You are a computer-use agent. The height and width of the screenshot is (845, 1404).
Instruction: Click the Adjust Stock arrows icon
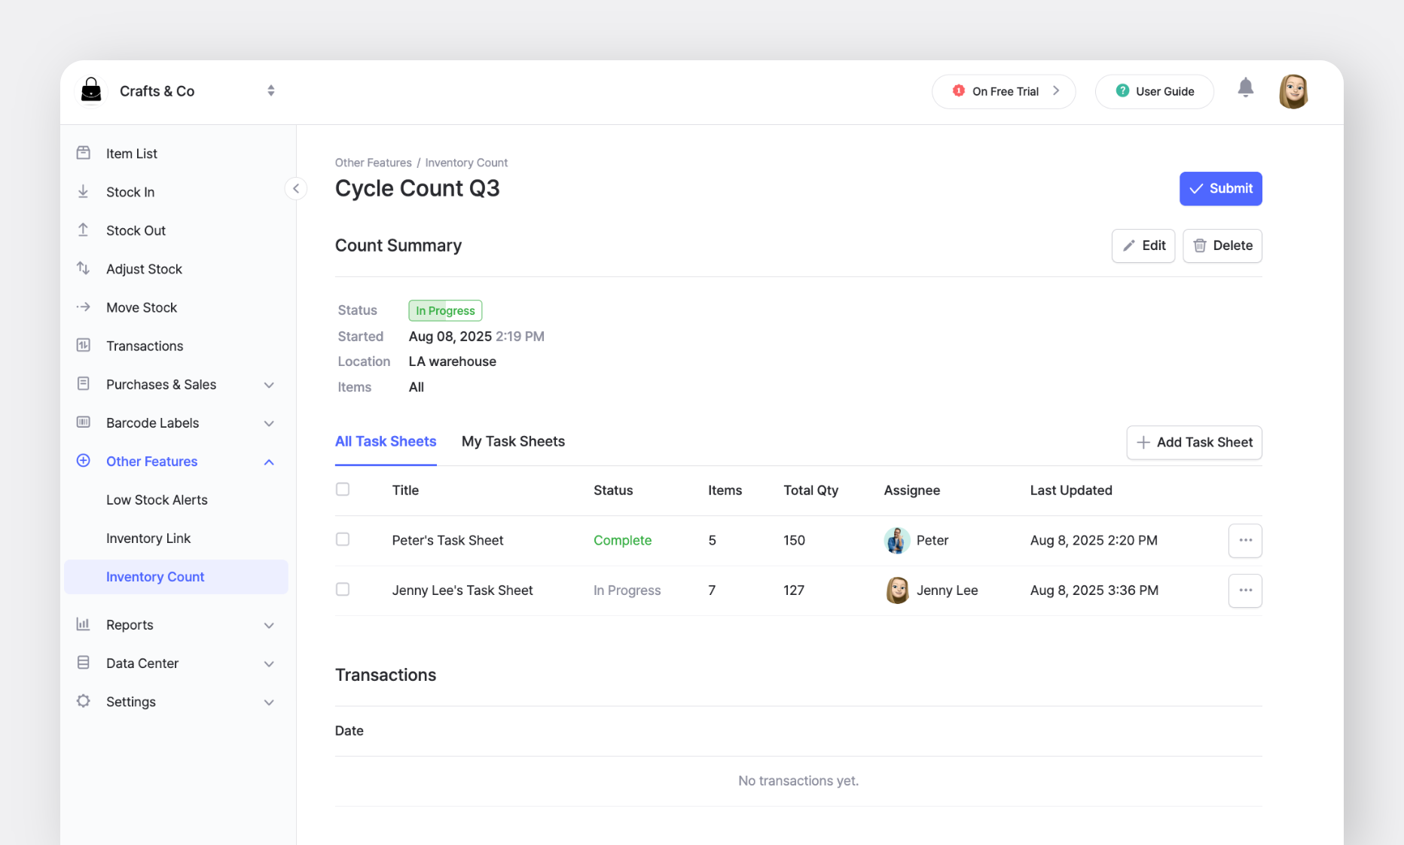[83, 268]
